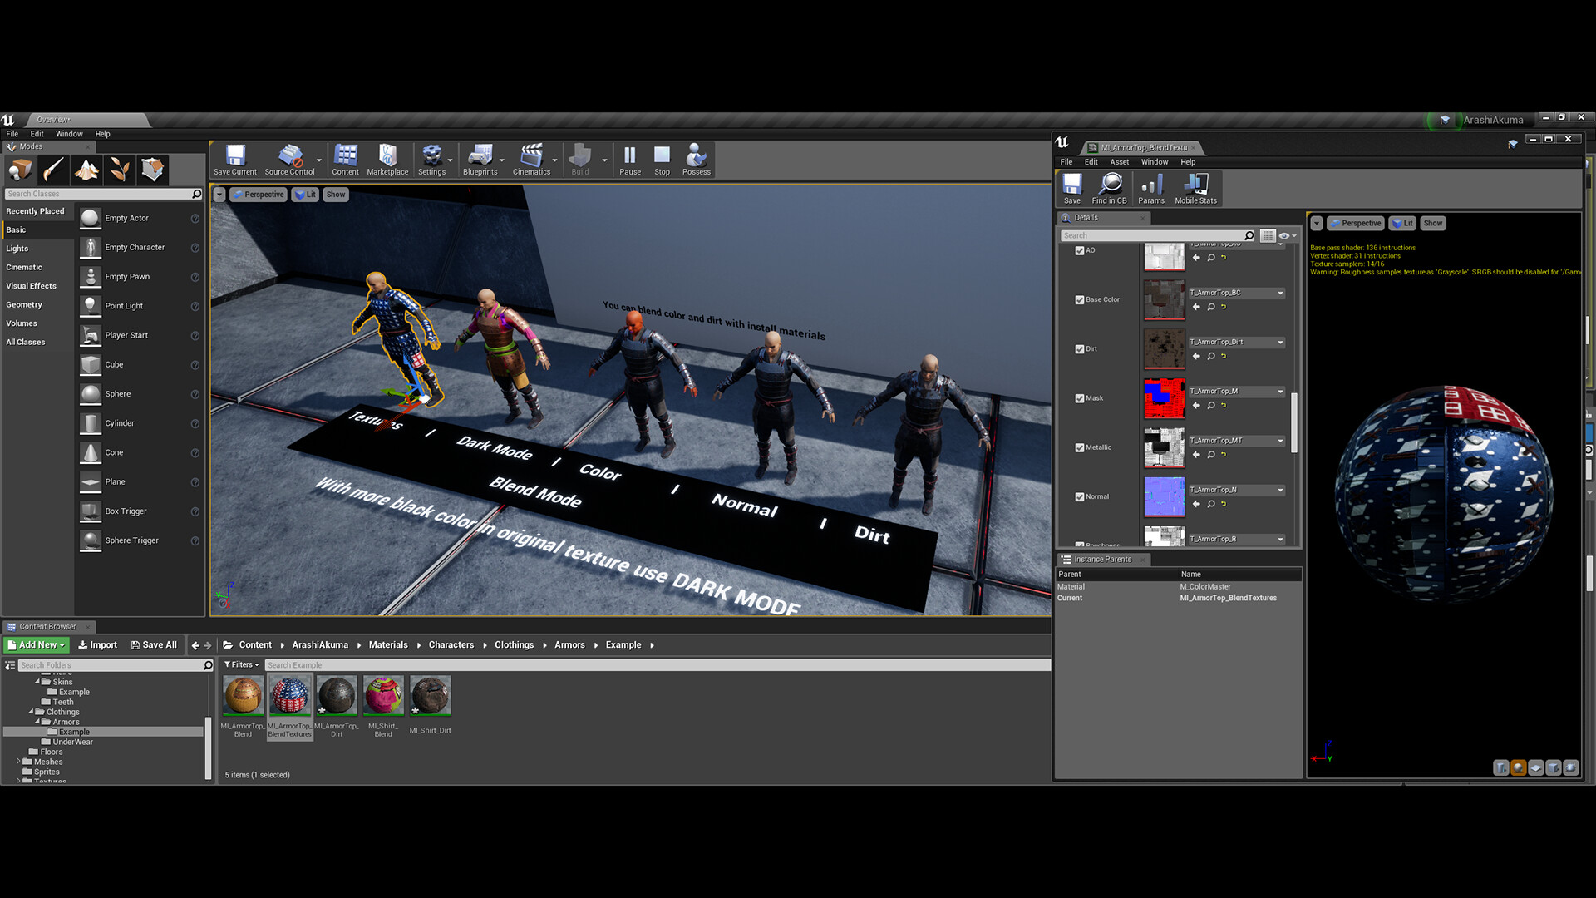The image size is (1596, 898).
Task: Click Lit view mode in preview viewport
Action: 1402,223
